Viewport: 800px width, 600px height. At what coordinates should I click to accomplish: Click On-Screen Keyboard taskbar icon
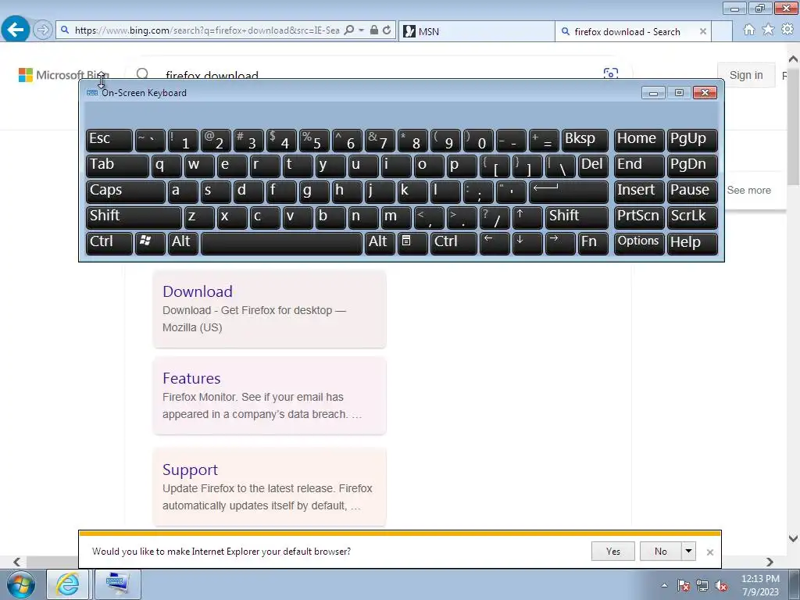tap(117, 584)
